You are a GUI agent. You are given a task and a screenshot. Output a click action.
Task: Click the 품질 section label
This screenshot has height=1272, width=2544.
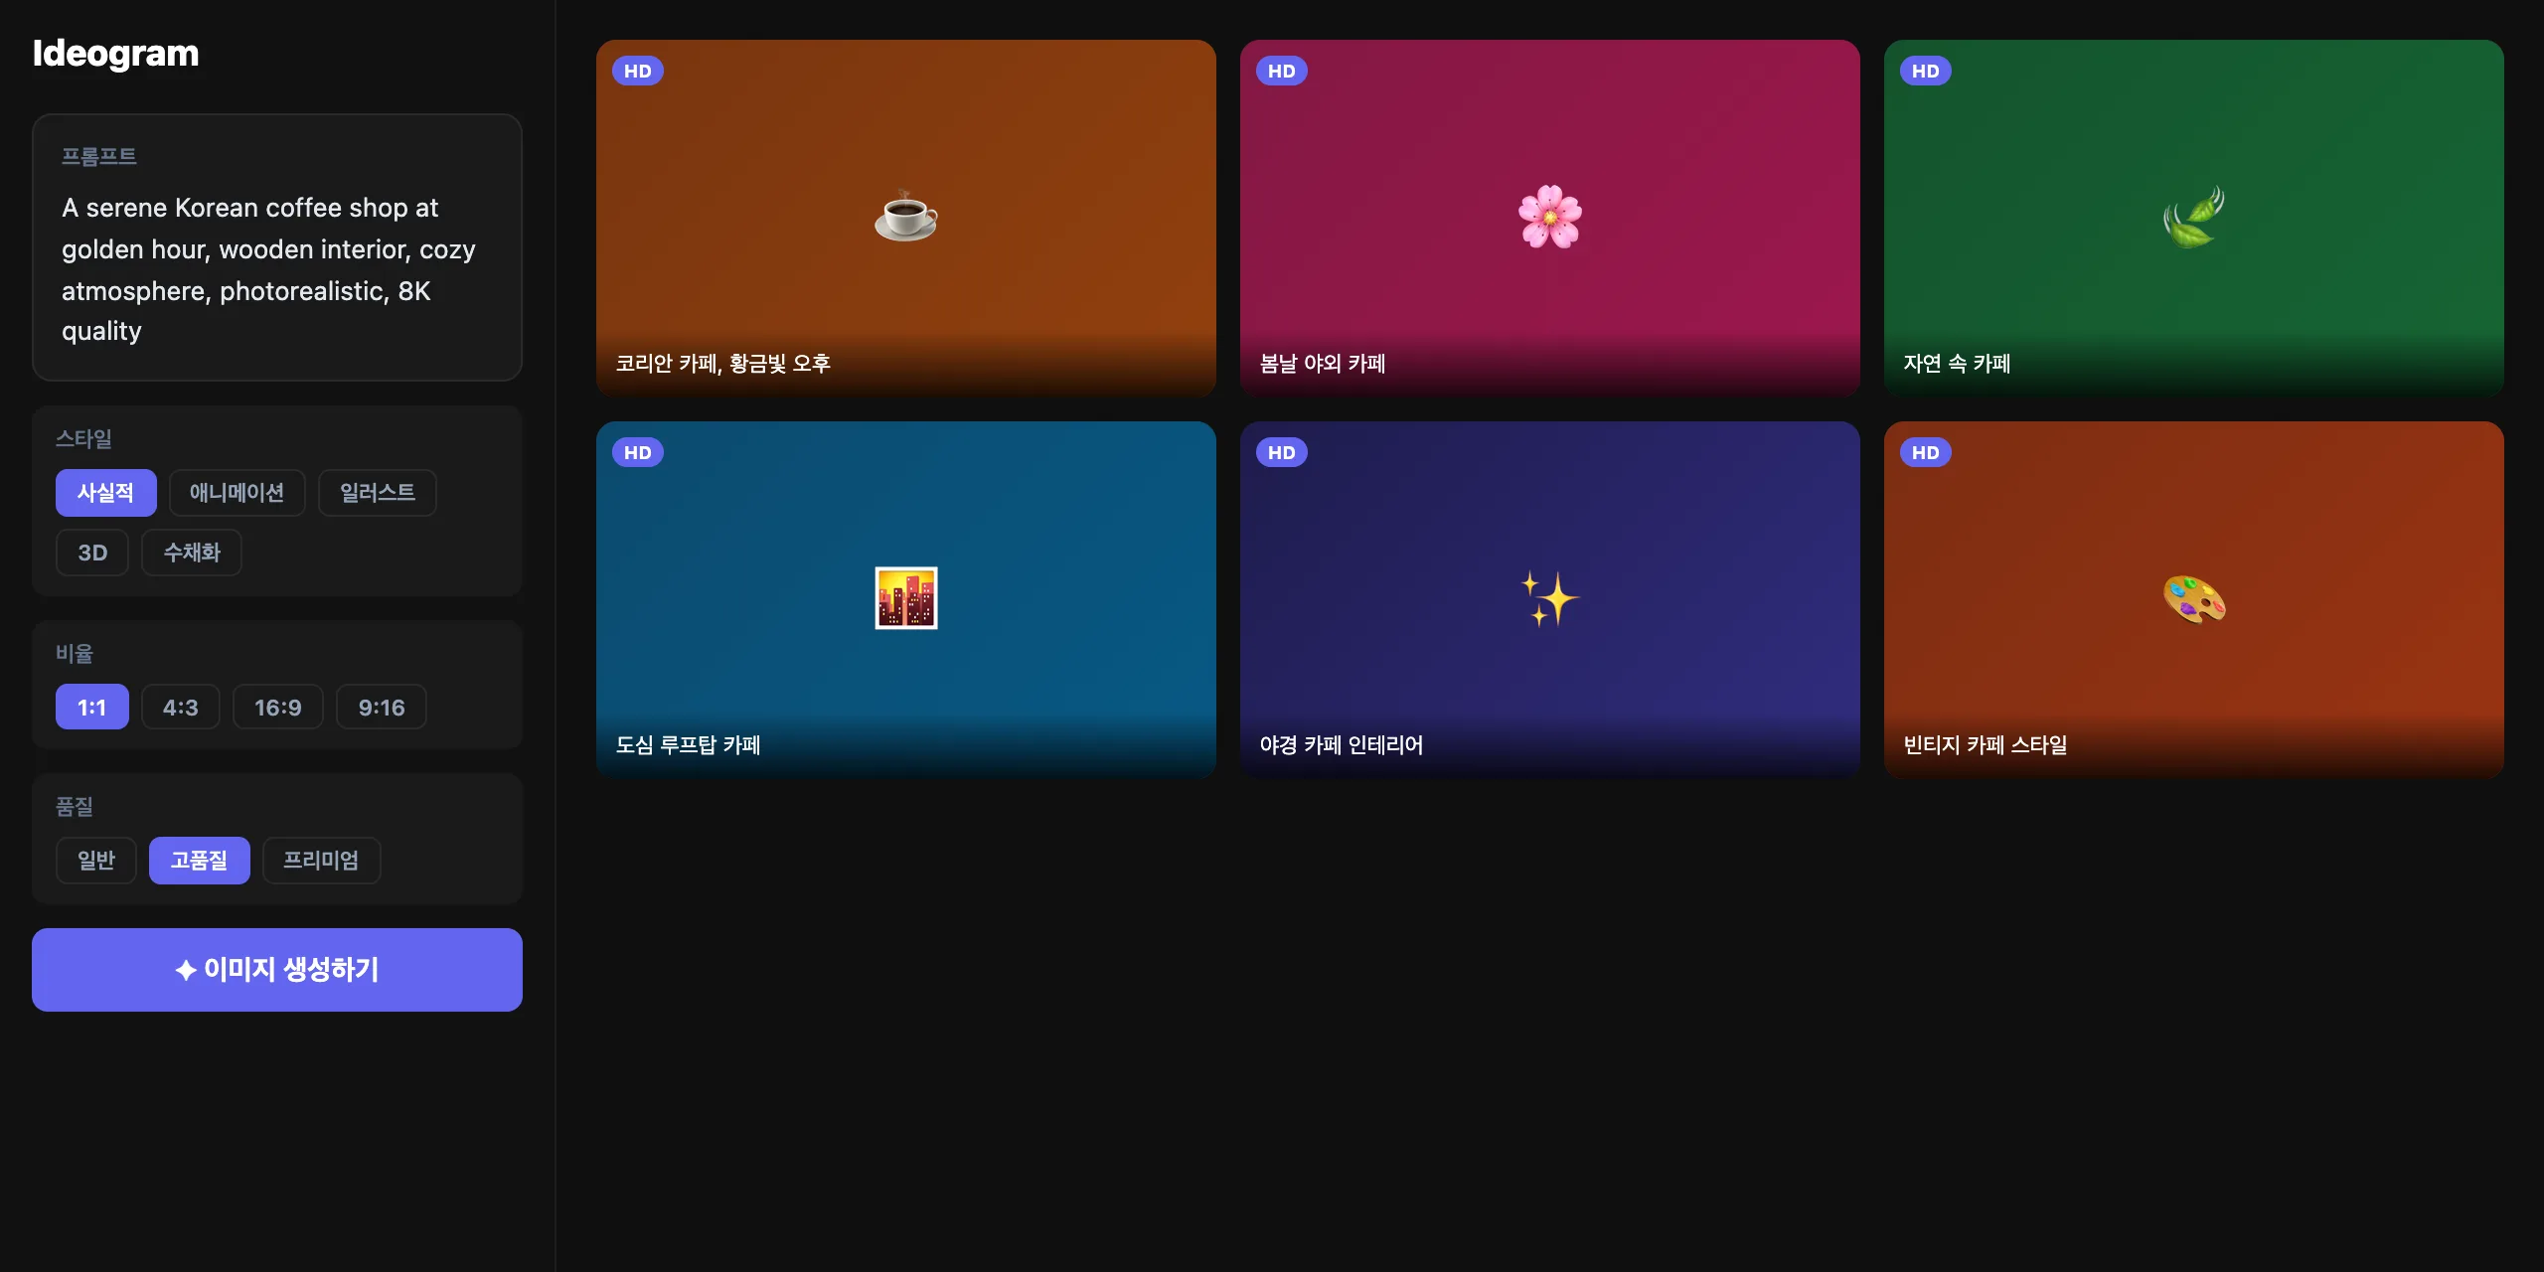coord(75,807)
